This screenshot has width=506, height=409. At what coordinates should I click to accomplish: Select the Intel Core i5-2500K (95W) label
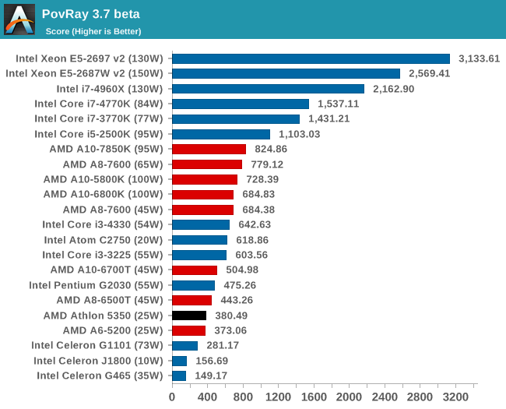(x=99, y=134)
